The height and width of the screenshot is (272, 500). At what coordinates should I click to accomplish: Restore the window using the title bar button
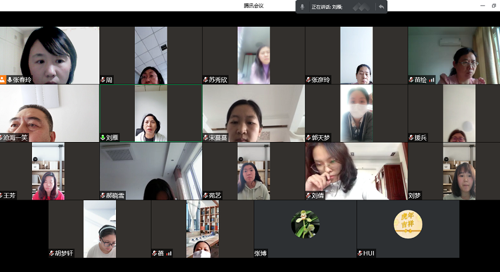(x=494, y=6)
